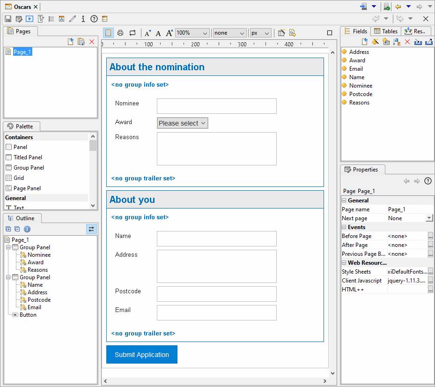Image resolution: width=435 pixels, height=387 pixels.
Task: Open the Award 'Please select' dropdown
Action: point(182,123)
